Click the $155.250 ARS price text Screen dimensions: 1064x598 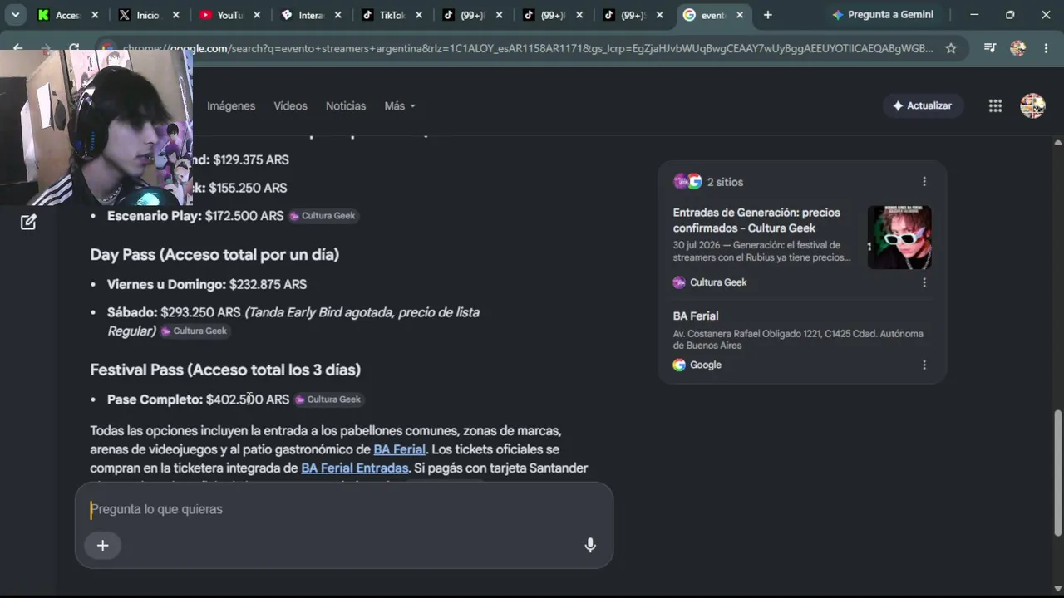(248, 188)
